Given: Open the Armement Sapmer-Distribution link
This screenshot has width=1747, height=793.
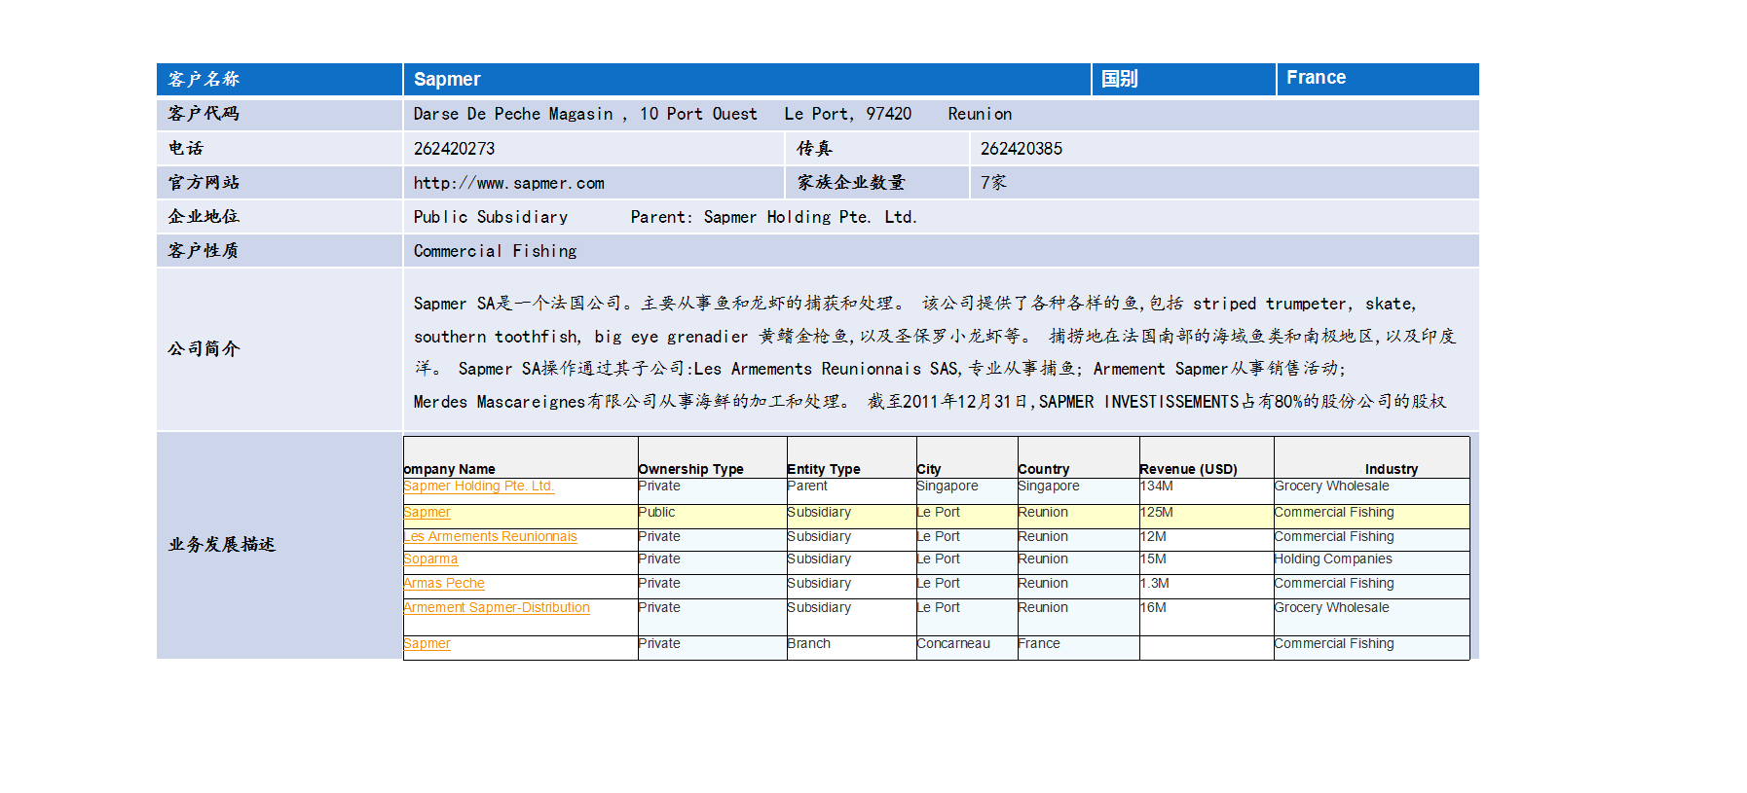Looking at the screenshot, I should point(497,608).
